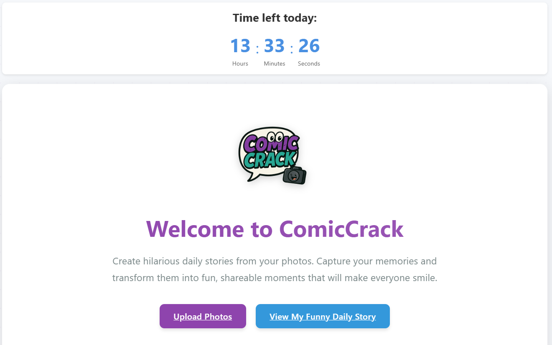Click the Hours label under the timer

pos(240,63)
